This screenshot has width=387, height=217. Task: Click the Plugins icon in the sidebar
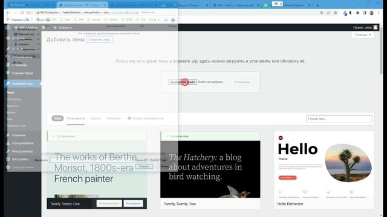pyautogui.click(x=8, y=135)
